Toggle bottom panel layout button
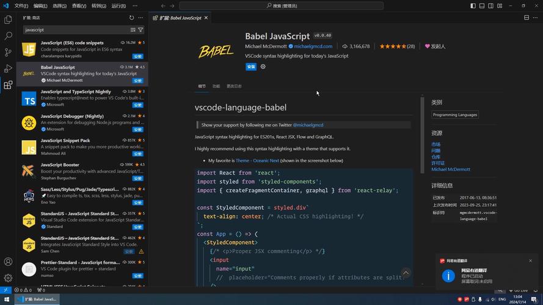 482,6
